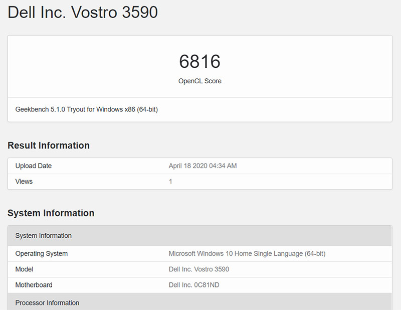Click the System Information section heading
The height and width of the screenshot is (310, 401).
tap(51, 213)
